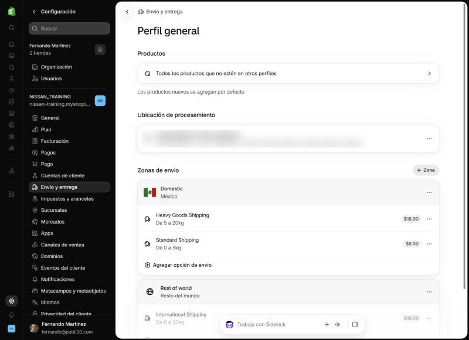Open Sucursales settings
The width and height of the screenshot is (469, 340).
coord(69,210)
